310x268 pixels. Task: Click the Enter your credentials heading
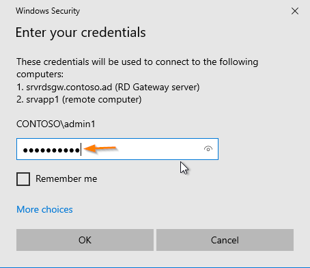pyautogui.click(x=81, y=32)
